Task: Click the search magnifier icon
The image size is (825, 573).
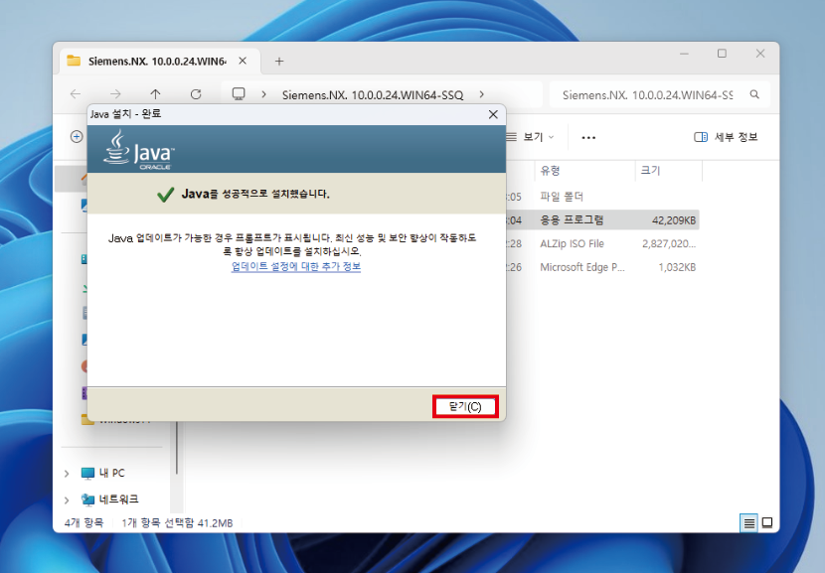Action: click(x=754, y=94)
